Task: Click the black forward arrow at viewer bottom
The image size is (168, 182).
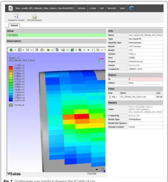Action: pos(97,169)
